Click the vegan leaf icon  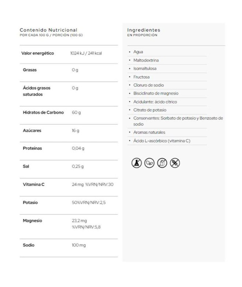pyautogui.click(x=149, y=163)
